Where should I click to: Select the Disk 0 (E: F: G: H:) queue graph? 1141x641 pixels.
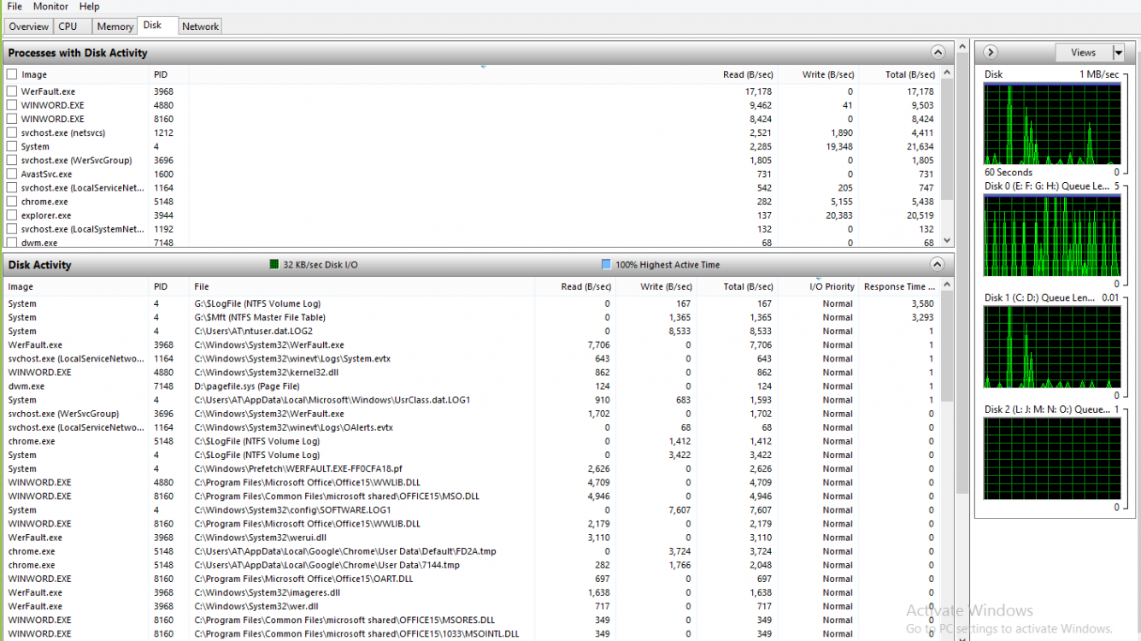pyautogui.click(x=1051, y=234)
